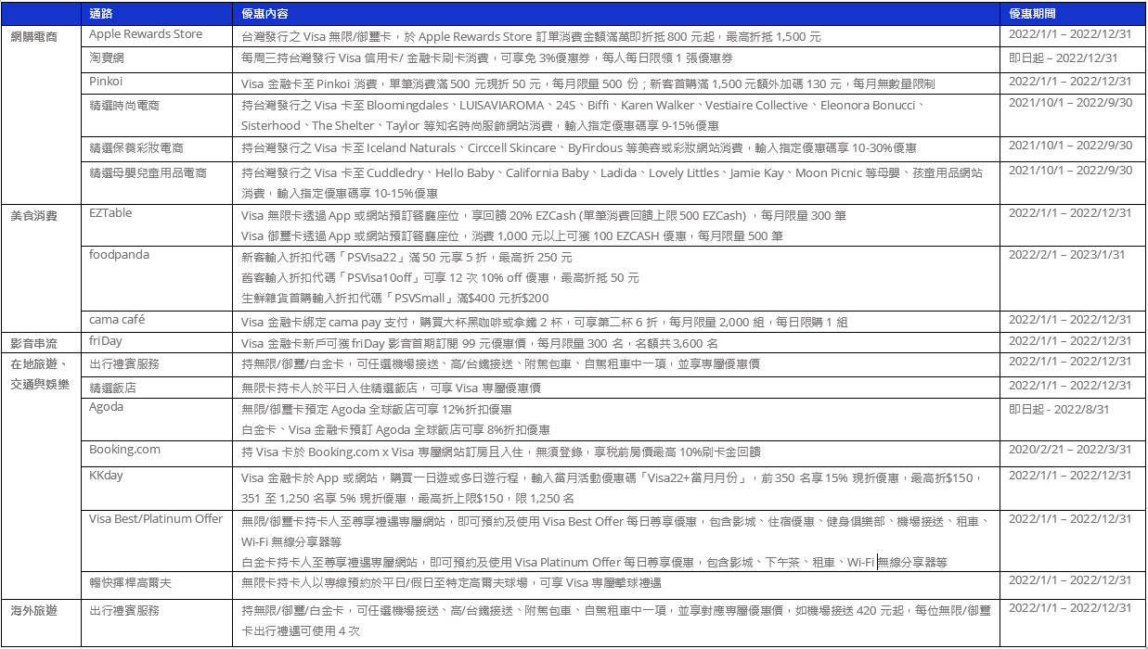The width and height of the screenshot is (1148, 649).
Task: Click the line about Visa Platinum Offer 每日尊享優惠
Action: coord(594,563)
